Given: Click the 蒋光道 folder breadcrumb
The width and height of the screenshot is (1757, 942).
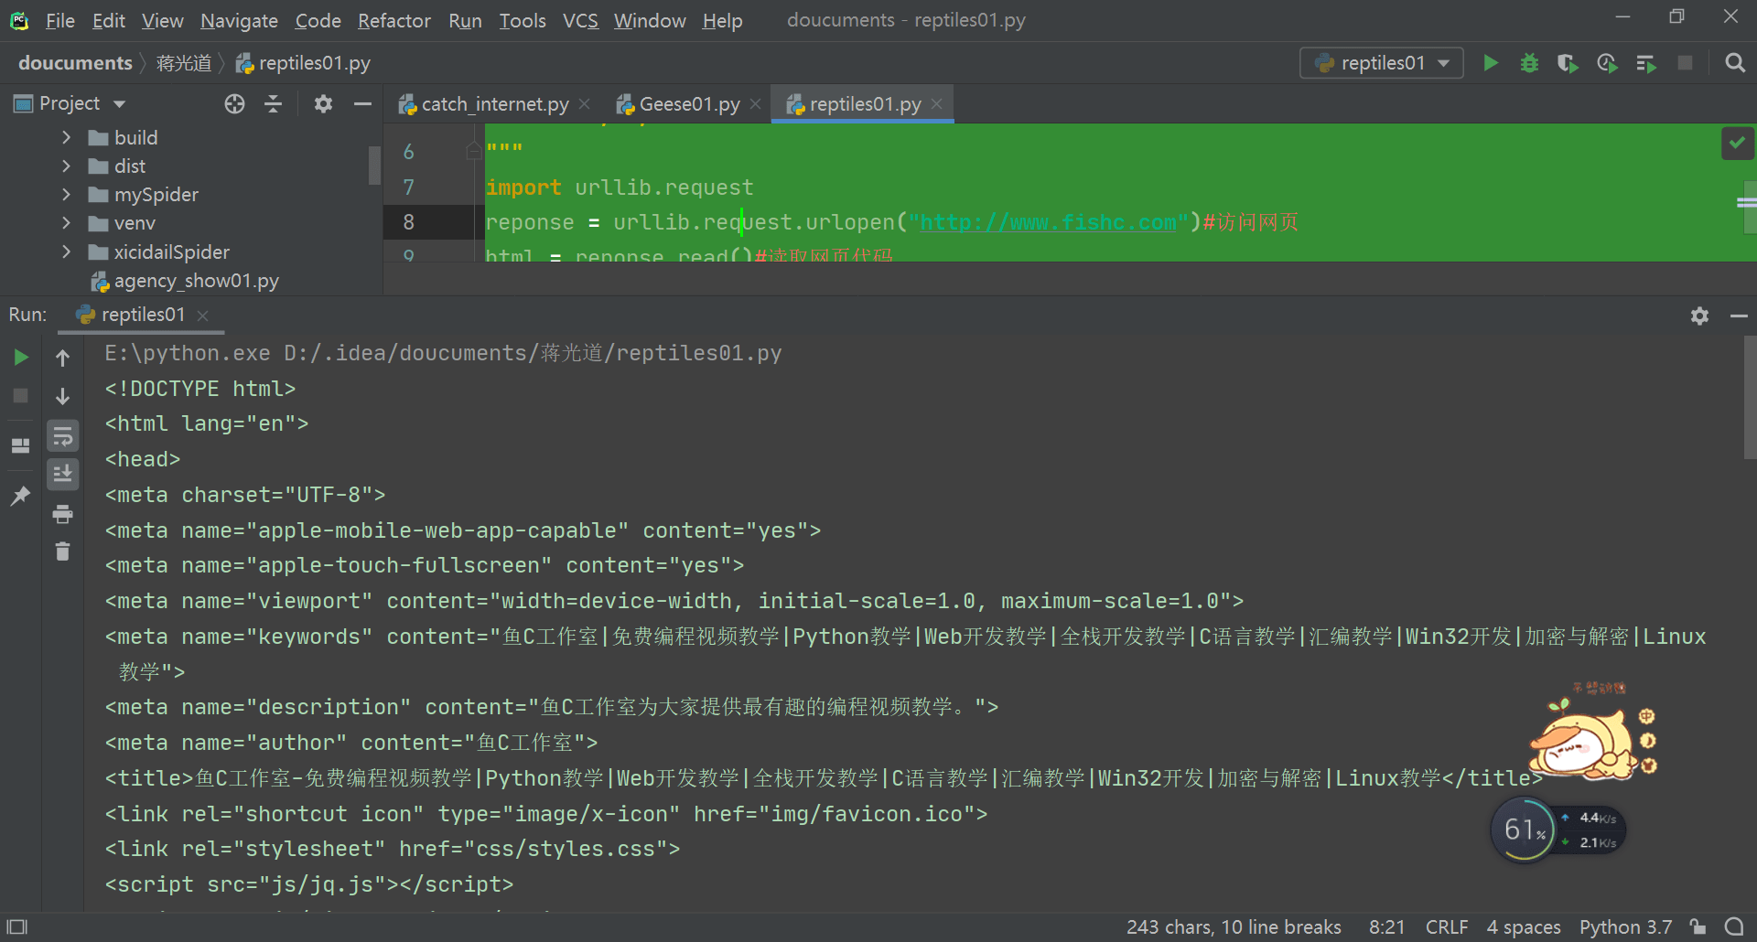Looking at the screenshot, I should pos(184,63).
